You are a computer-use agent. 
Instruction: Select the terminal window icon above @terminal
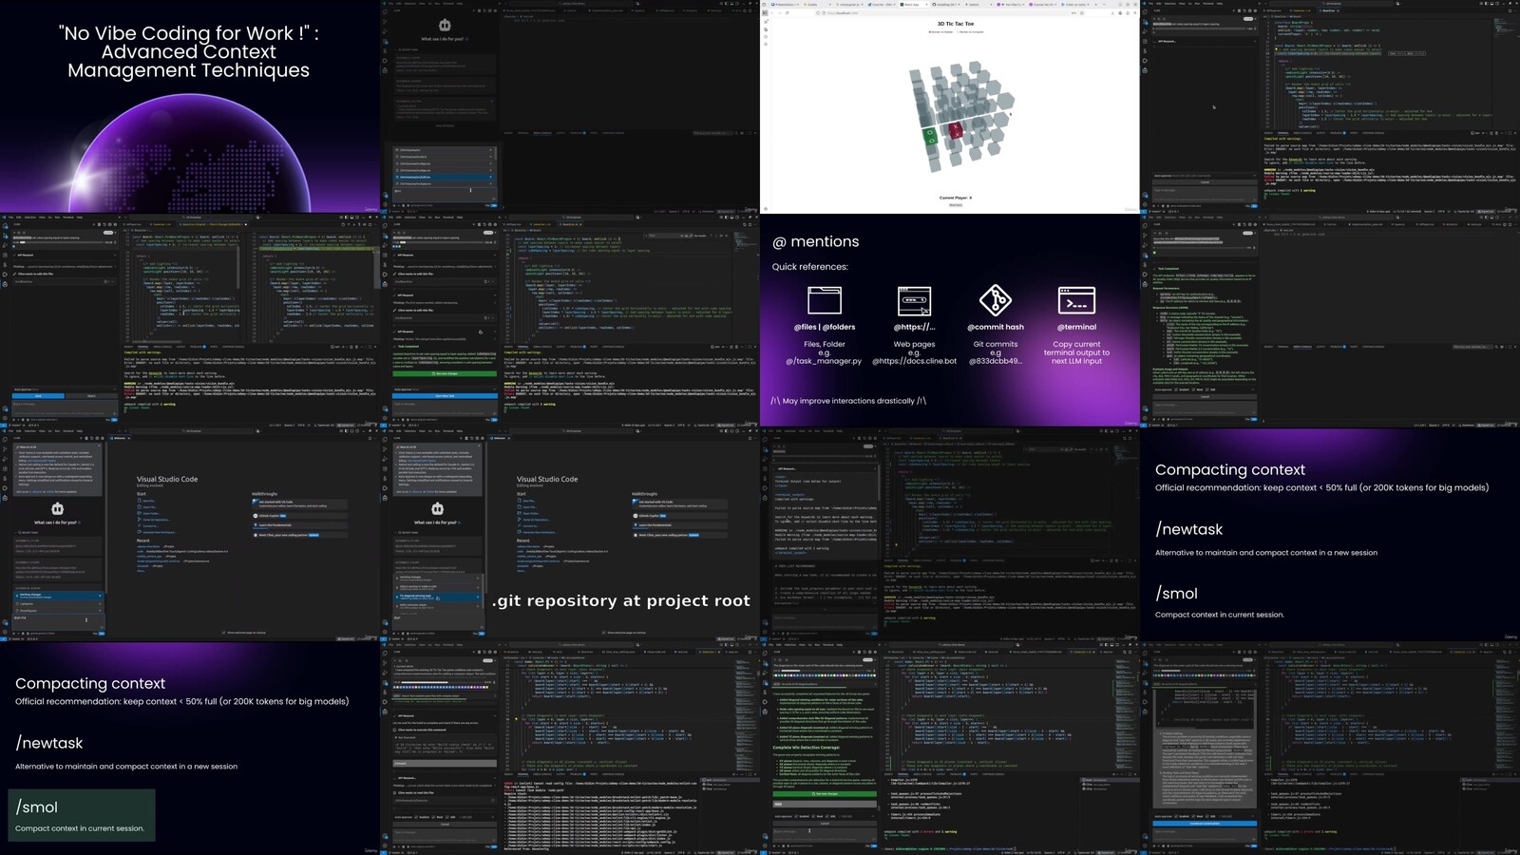tap(1076, 300)
